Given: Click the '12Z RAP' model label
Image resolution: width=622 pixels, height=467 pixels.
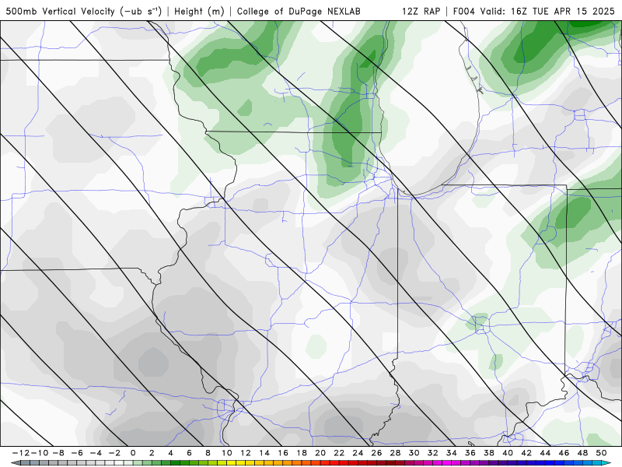Looking at the screenshot, I should 421,11.
